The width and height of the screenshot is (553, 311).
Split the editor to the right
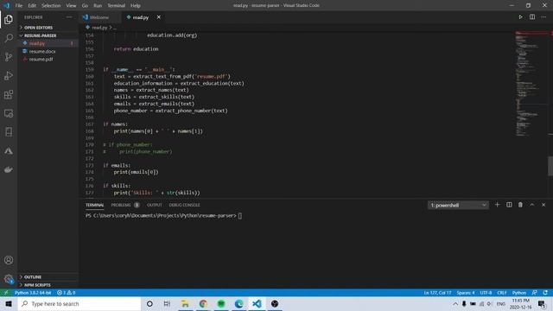pos(532,17)
